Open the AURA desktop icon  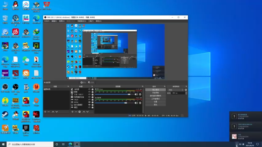pyautogui.click(x=5, y=47)
